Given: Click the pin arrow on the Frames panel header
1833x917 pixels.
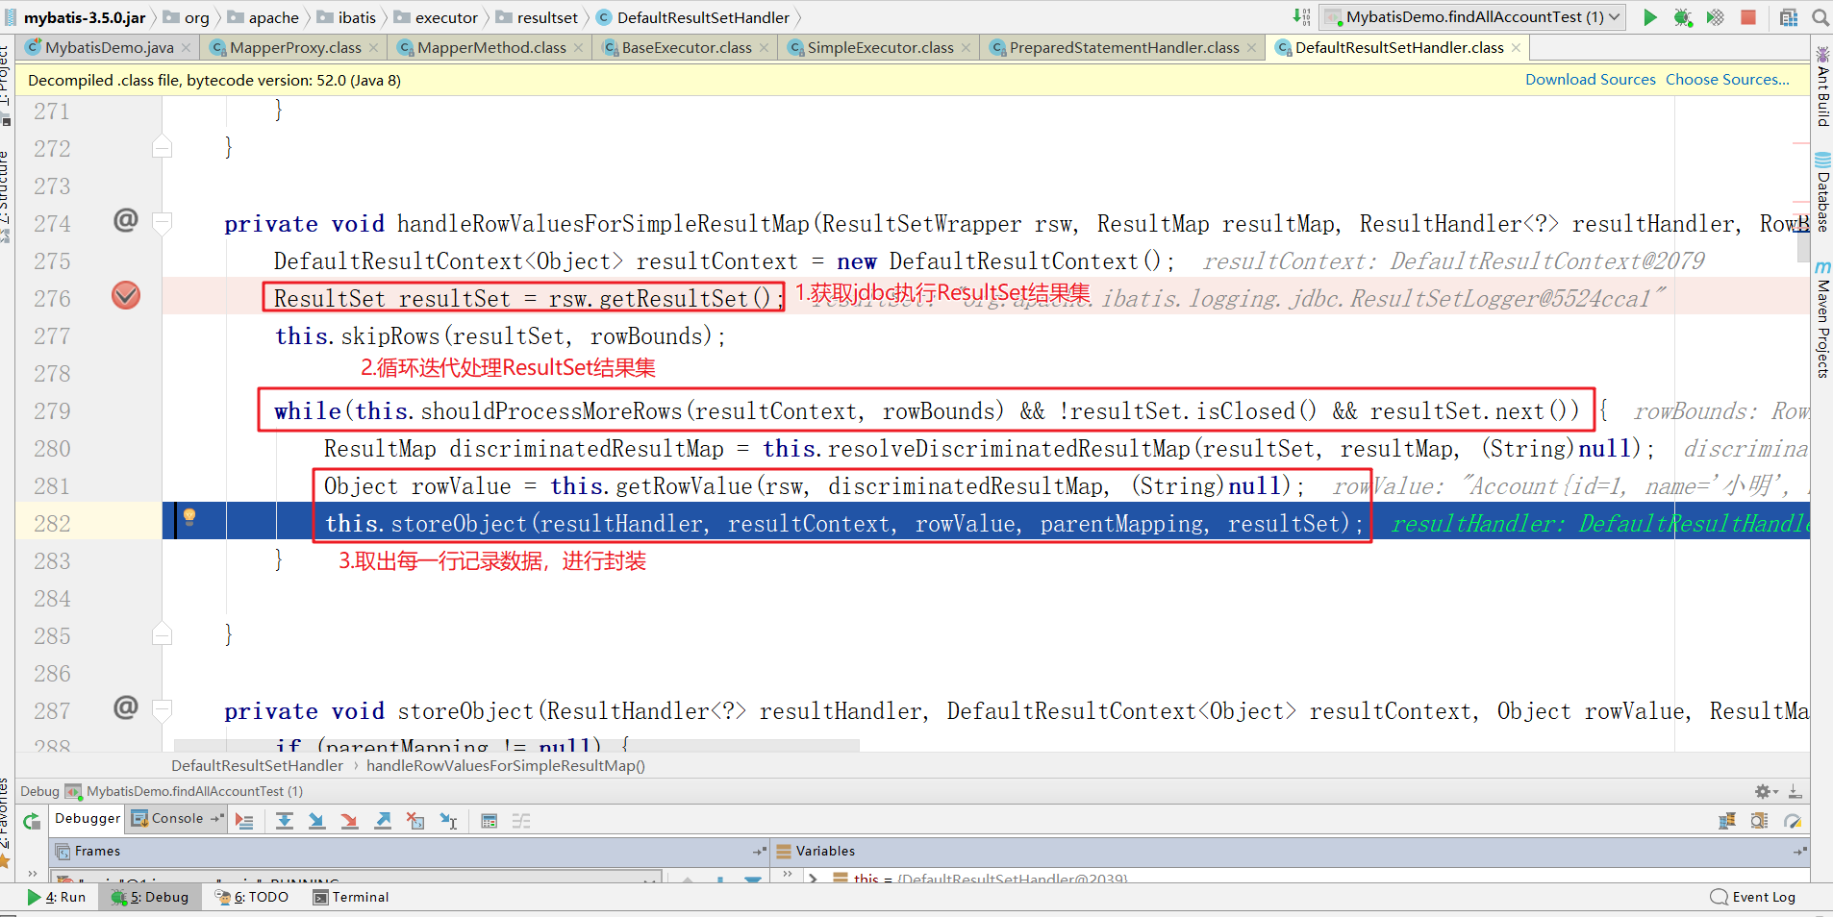Looking at the screenshot, I should click(760, 852).
